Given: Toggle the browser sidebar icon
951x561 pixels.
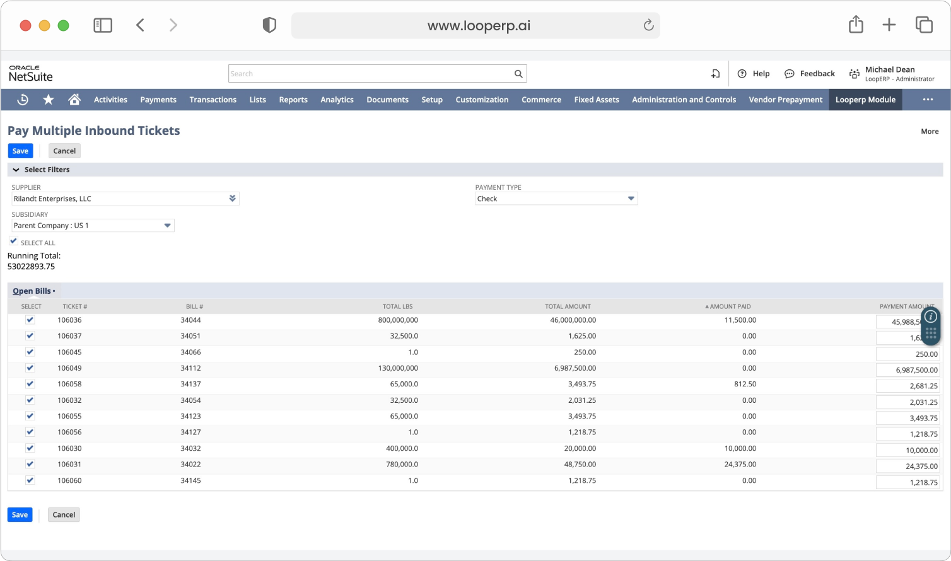Looking at the screenshot, I should tap(103, 25).
